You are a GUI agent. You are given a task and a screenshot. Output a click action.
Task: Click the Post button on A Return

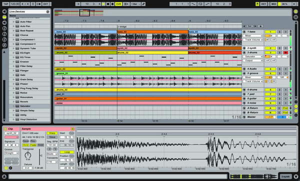pyautogui.click(x=285, y=108)
